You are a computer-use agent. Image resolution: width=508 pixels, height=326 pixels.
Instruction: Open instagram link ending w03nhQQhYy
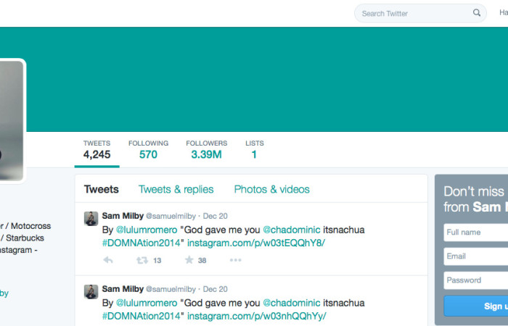tap(257, 316)
